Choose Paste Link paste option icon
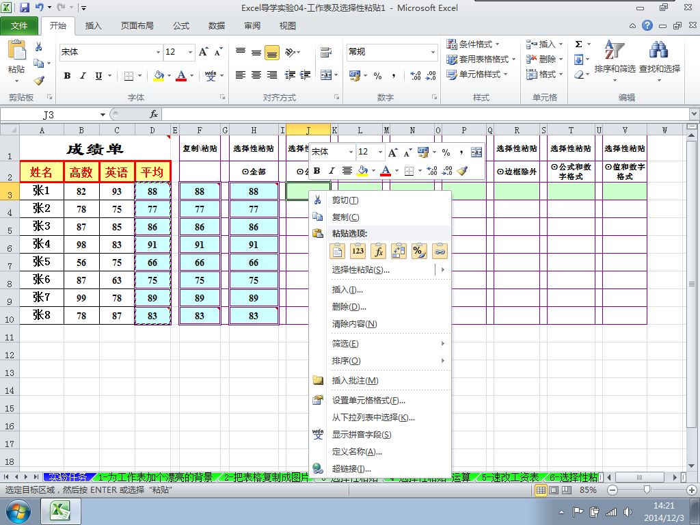Screen dimensions: 700x525 pyautogui.click(x=440, y=252)
